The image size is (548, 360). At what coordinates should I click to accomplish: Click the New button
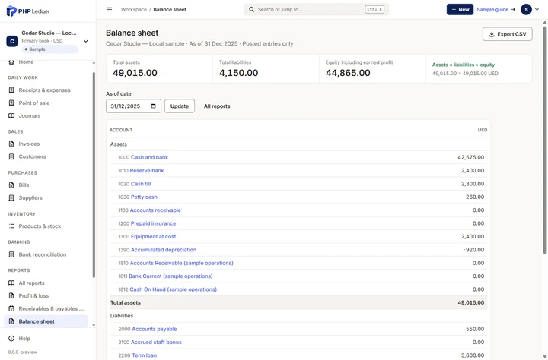click(x=460, y=9)
